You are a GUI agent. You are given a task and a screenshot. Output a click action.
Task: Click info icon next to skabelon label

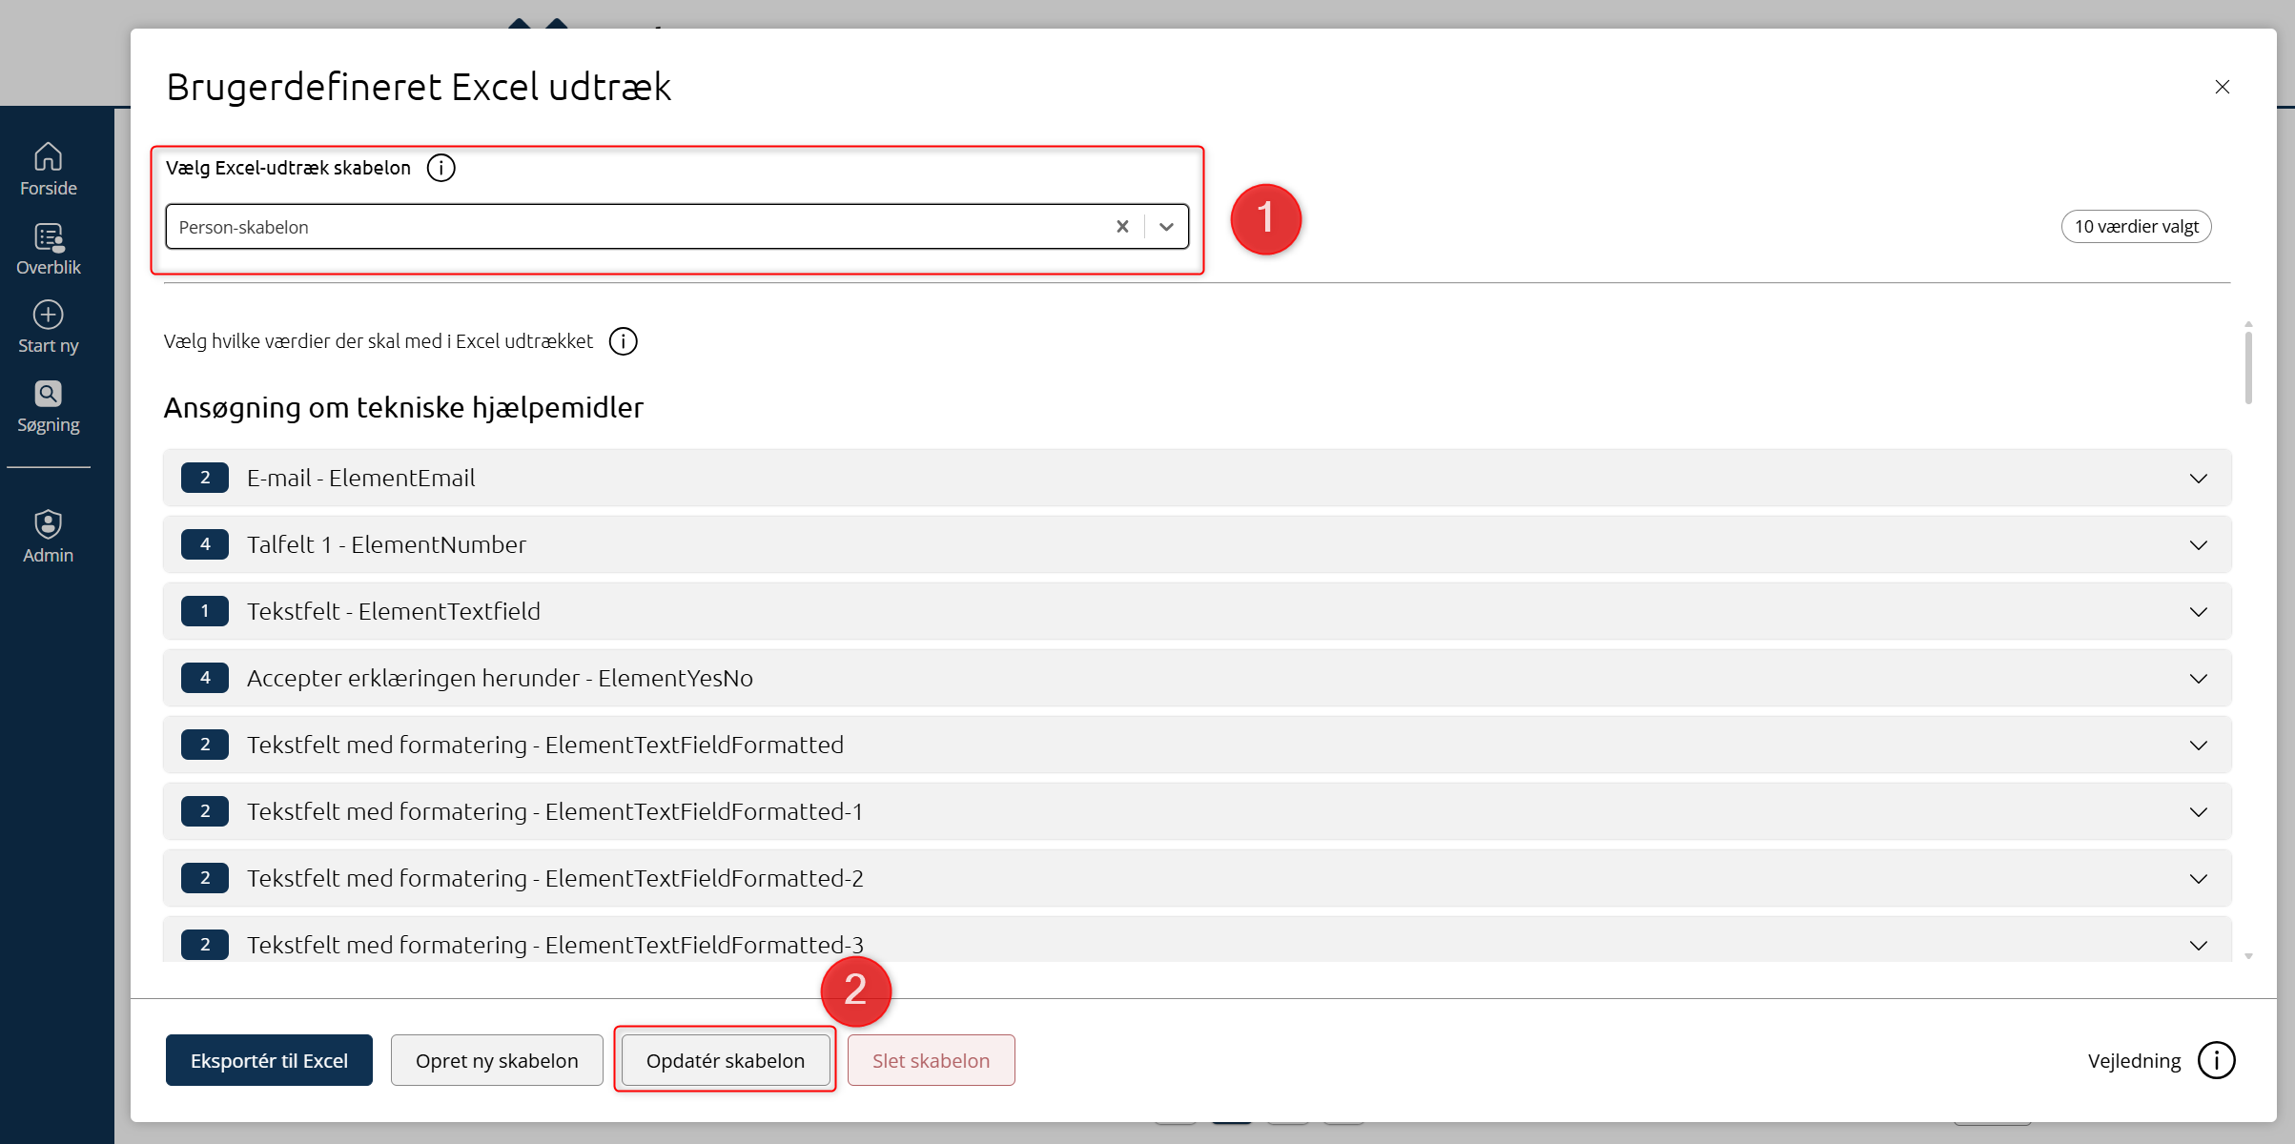441,168
